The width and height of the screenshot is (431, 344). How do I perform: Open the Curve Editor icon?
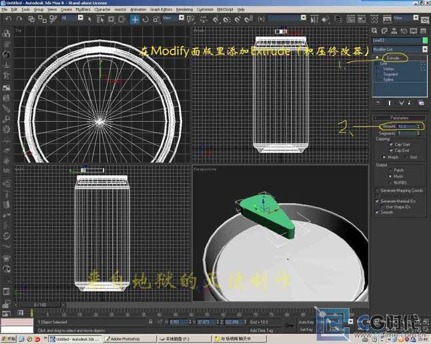click(350, 19)
